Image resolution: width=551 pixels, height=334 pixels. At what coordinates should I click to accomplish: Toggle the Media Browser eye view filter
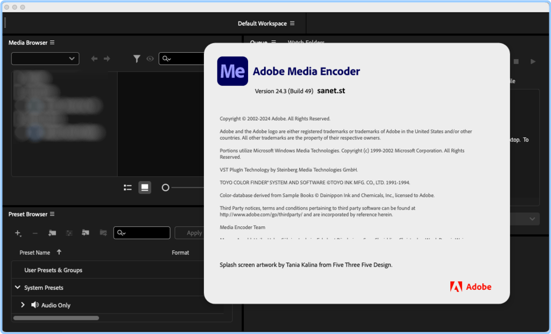[x=150, y=59]
